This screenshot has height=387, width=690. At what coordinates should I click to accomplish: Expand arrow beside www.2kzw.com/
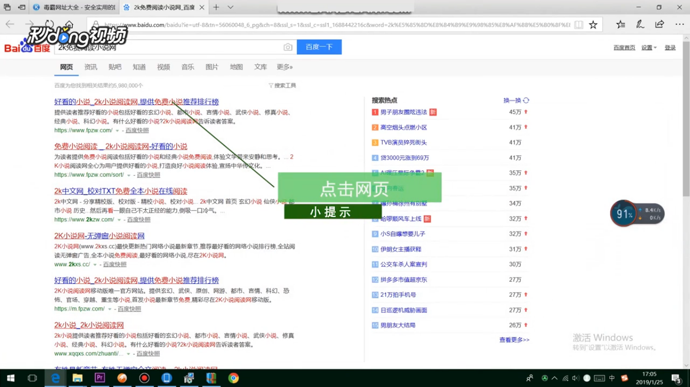point(119,220)
